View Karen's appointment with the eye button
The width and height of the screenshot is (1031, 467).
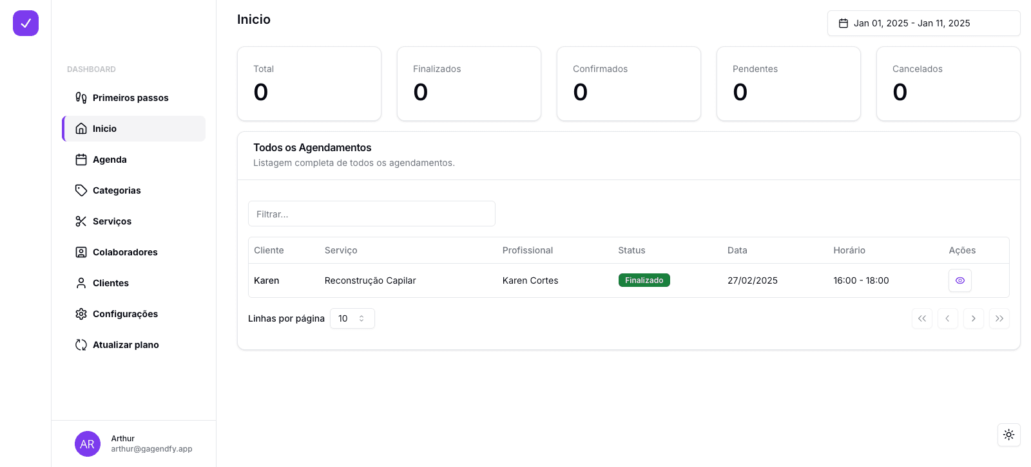959,280
